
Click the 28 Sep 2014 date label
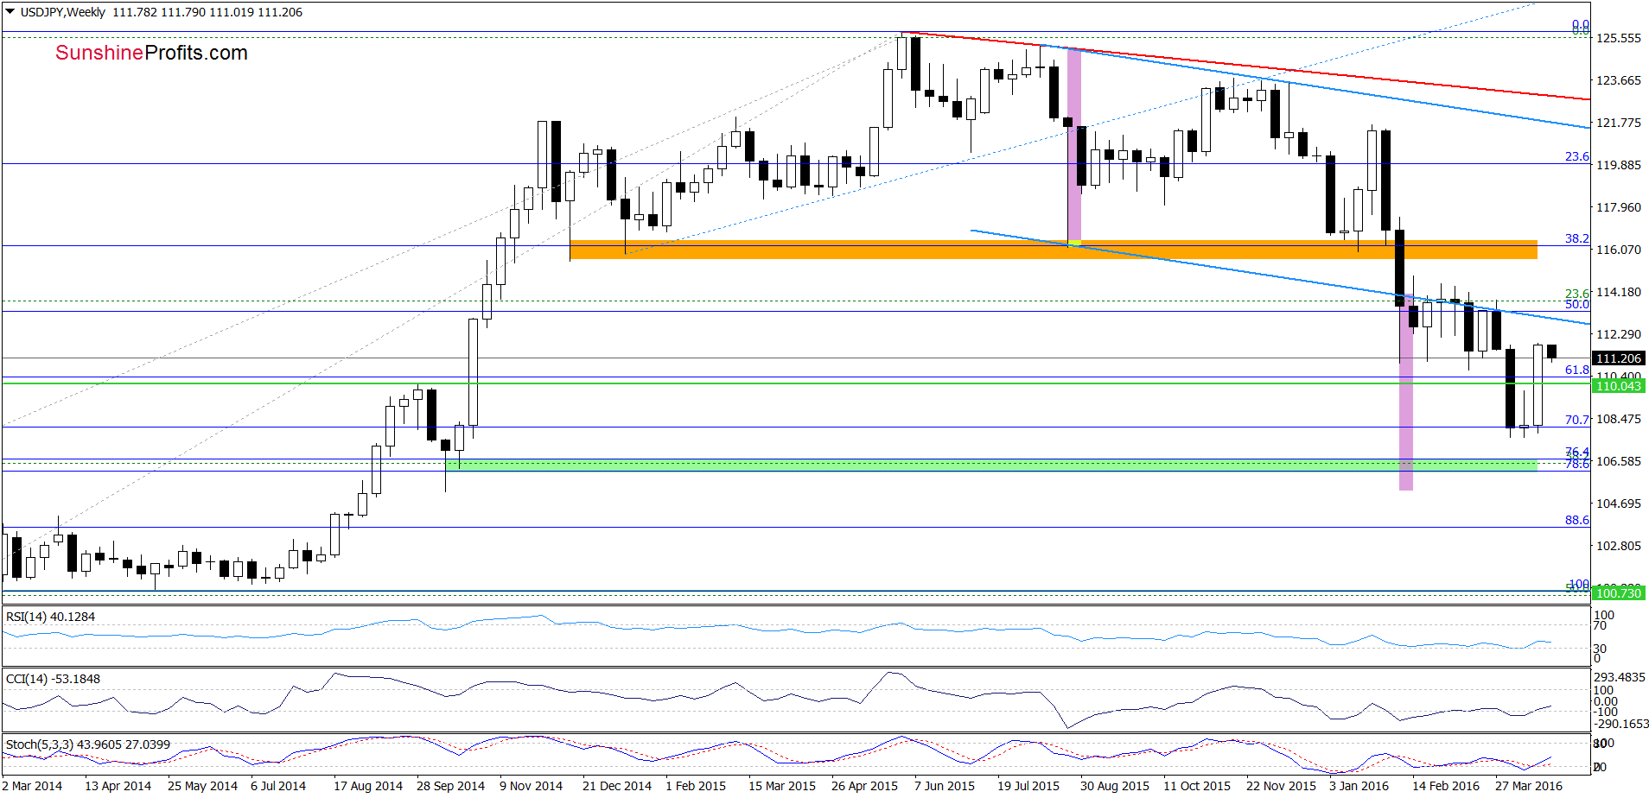[450, 786]
